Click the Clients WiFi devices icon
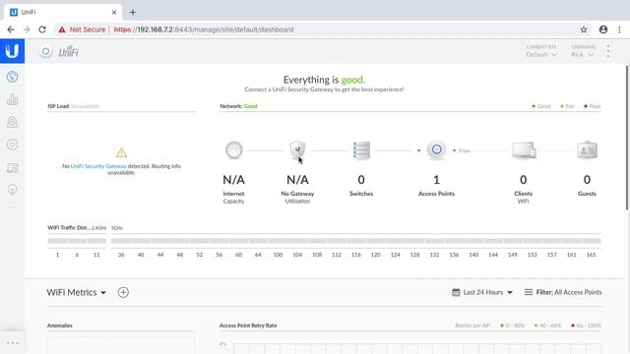The width and height of the screenshot is (630, 354). [524, 150]
